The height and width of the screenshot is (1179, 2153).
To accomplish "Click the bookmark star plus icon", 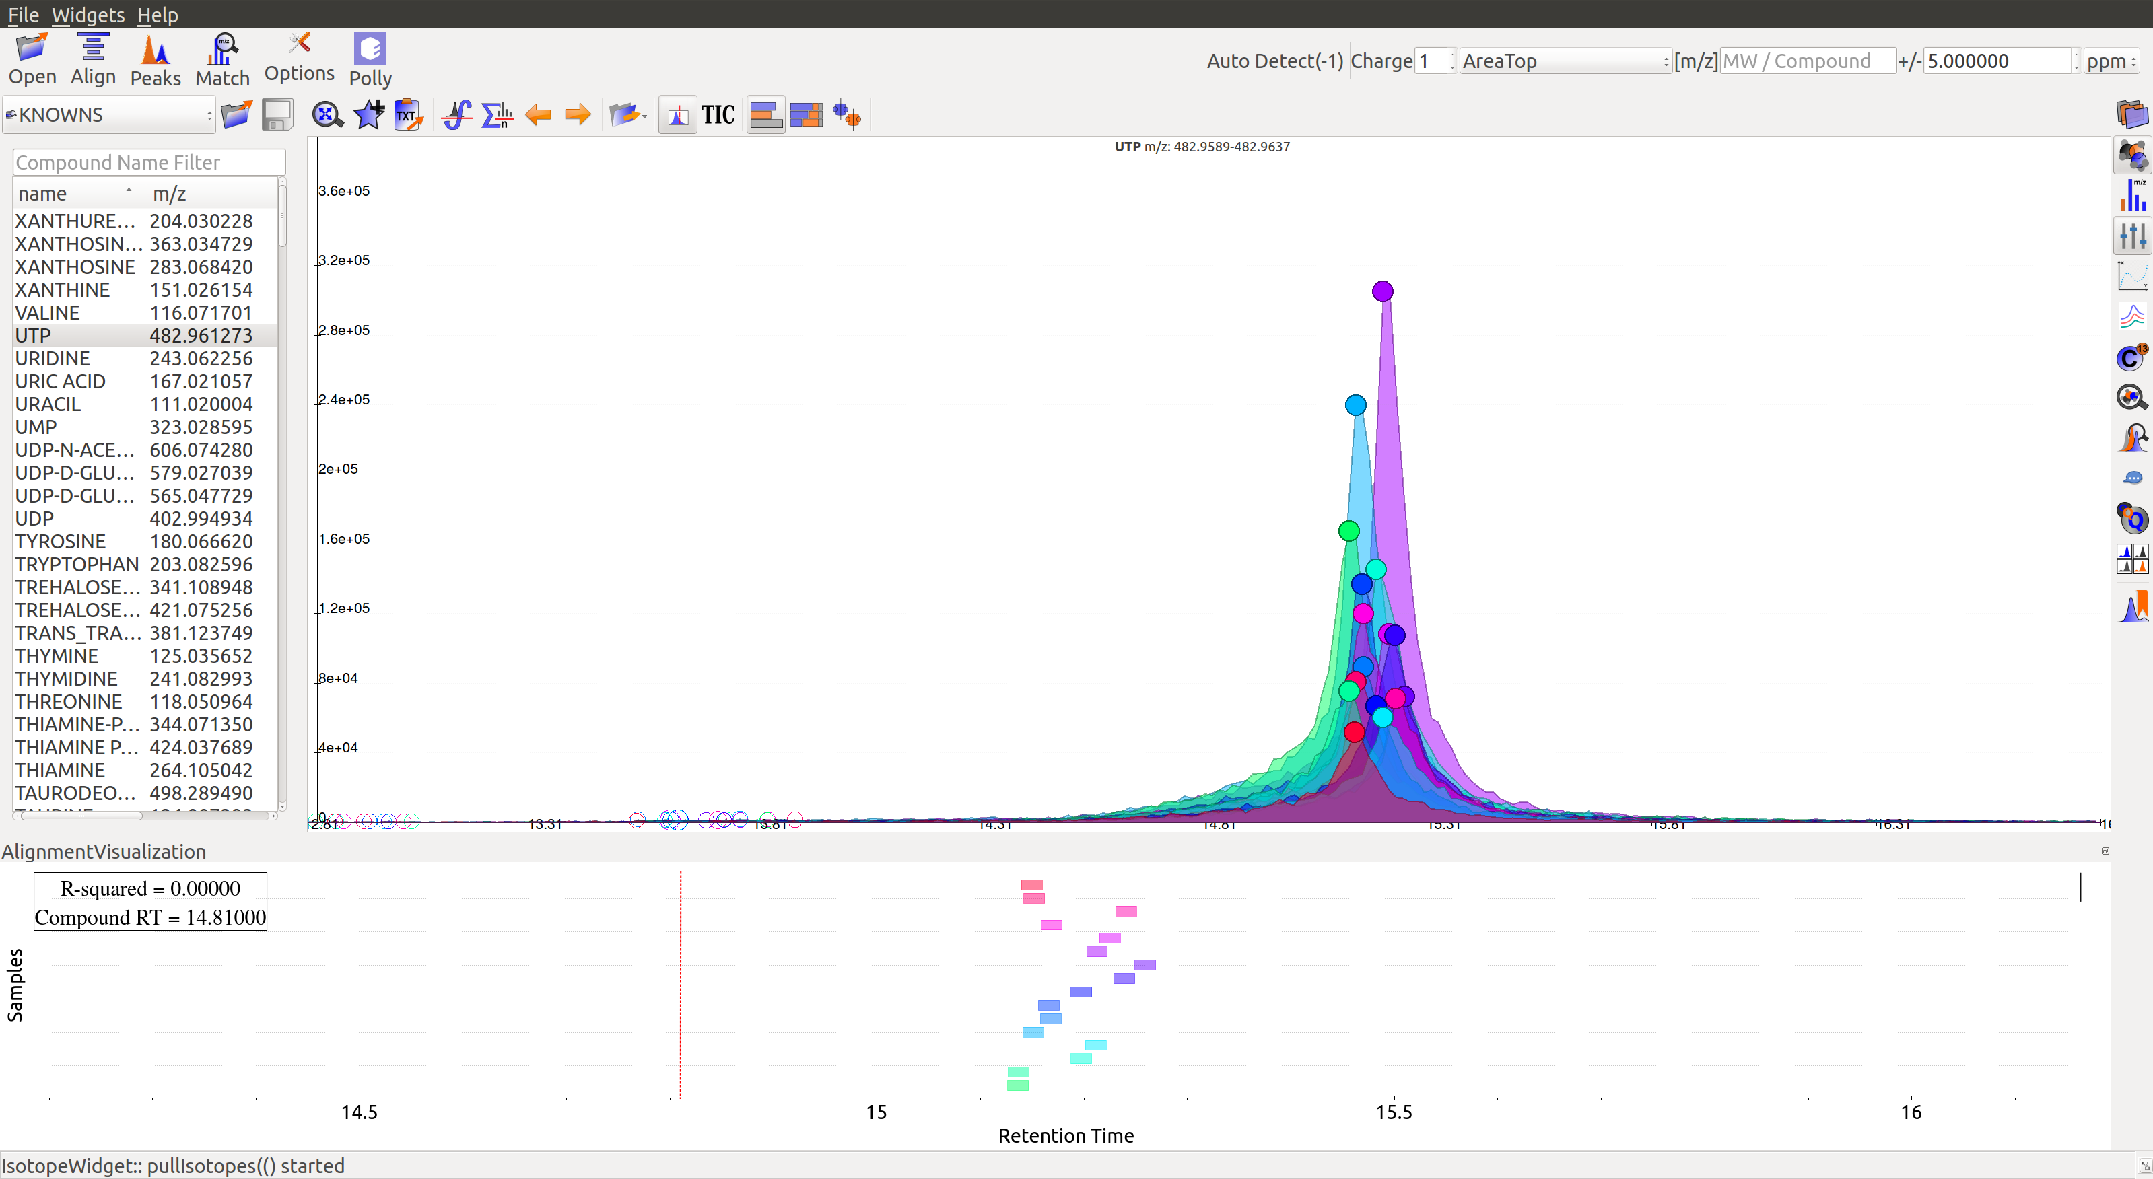I will (368, 114).
